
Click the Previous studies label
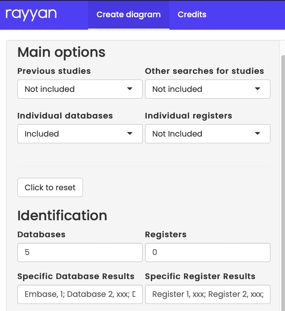54,71
